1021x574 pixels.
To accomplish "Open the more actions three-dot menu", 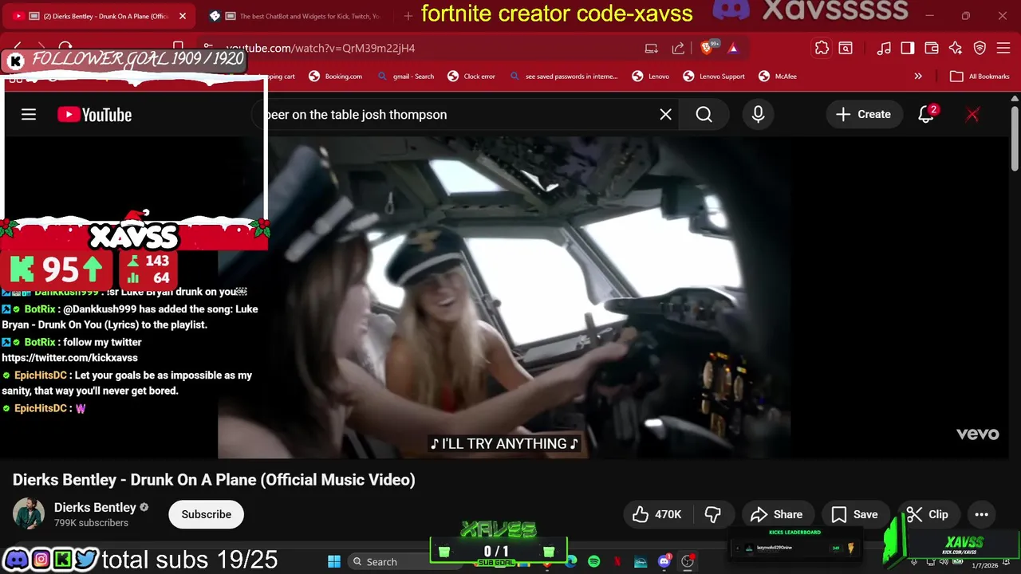I will tap(981, 515).
